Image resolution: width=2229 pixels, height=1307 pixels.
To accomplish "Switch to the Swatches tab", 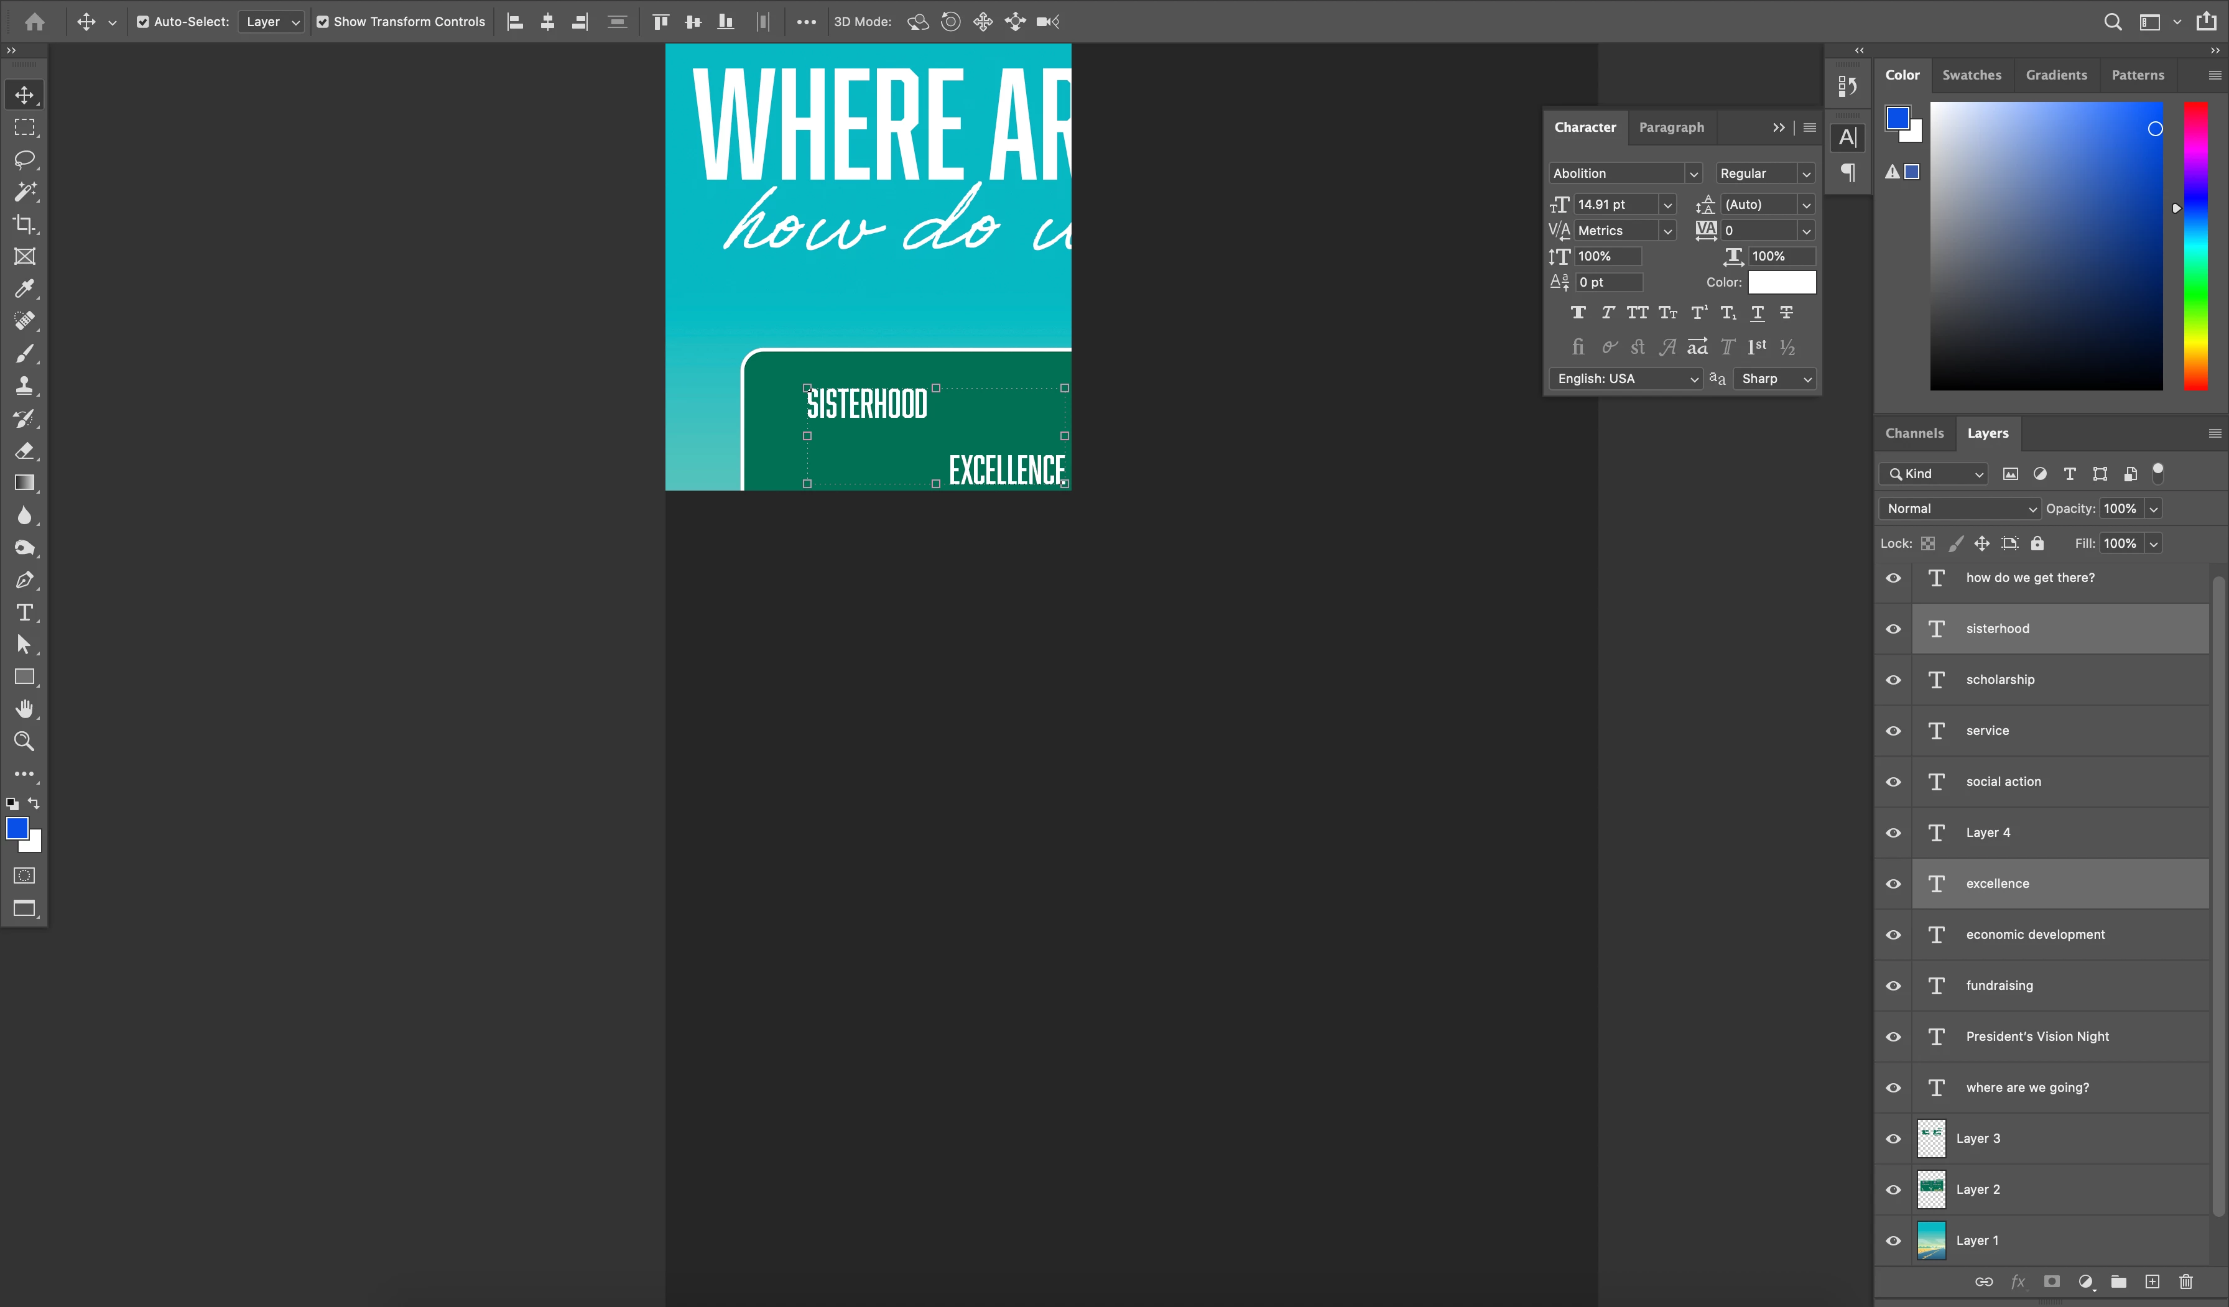I will 1971,75.
